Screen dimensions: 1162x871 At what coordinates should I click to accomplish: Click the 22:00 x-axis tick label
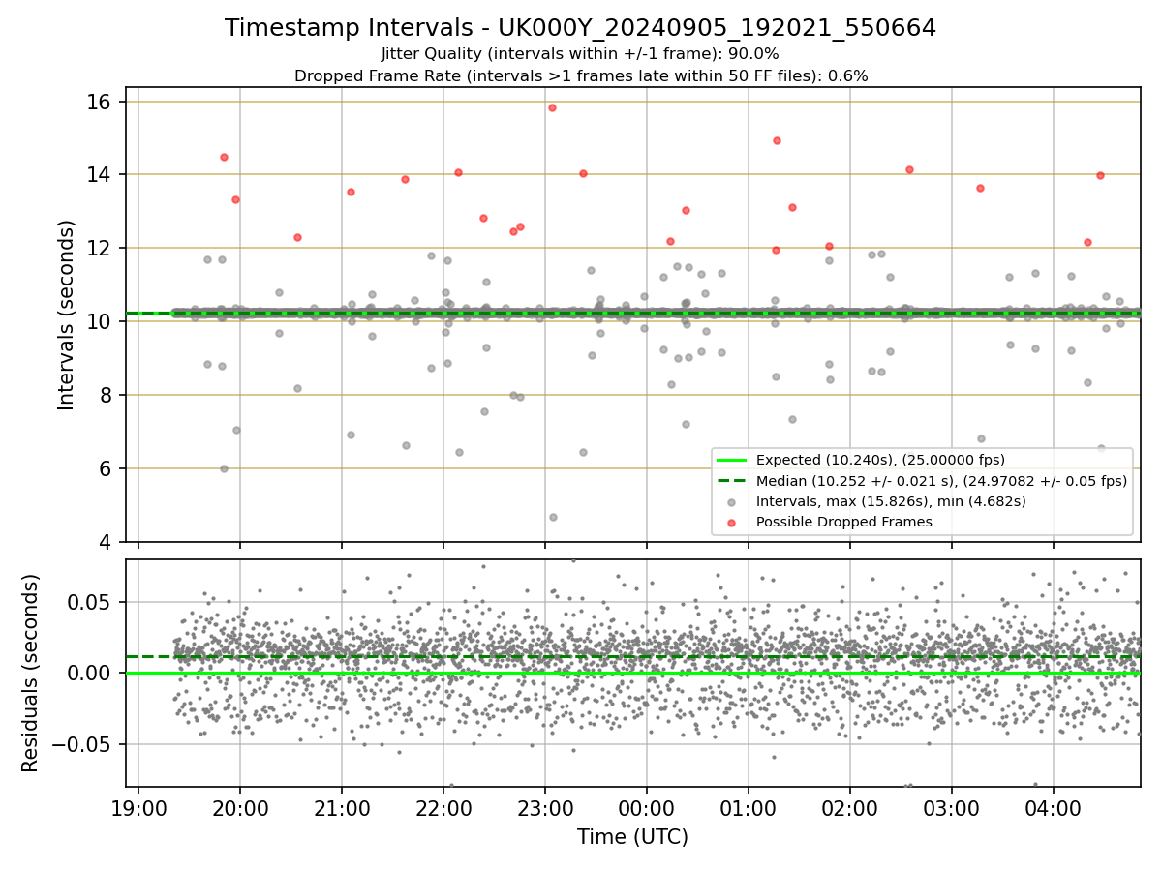click(443, 809)
